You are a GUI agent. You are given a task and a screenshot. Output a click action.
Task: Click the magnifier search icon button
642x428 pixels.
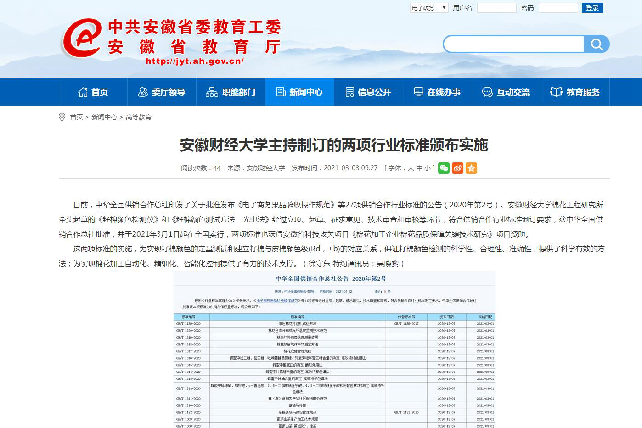596,44
